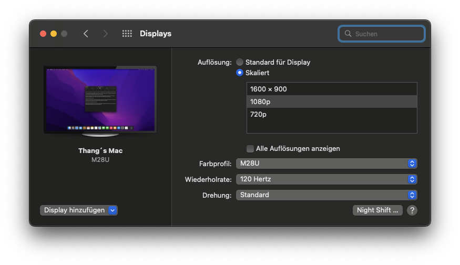This screenshot has height=265, width=460.
Task: Open the show-all preferences grid
Action: (127, 34)
